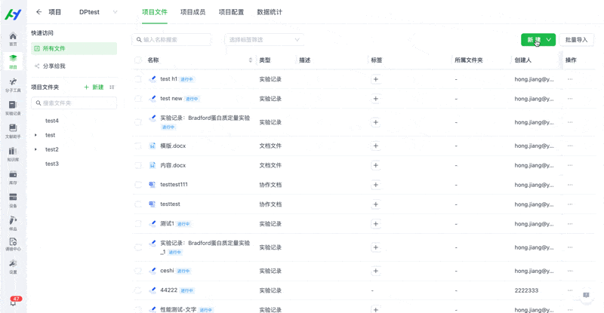Open more actions for test h1 row
Image resolution: width=604 pixels, height=313 pixels.
coord(570,79)
